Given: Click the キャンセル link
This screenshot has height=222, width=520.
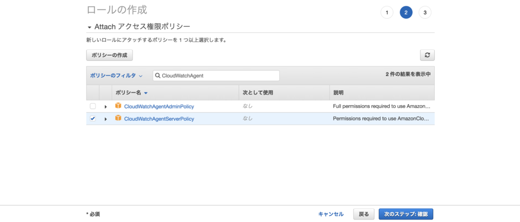Looking at the screenshot, I should coord(331,214).
